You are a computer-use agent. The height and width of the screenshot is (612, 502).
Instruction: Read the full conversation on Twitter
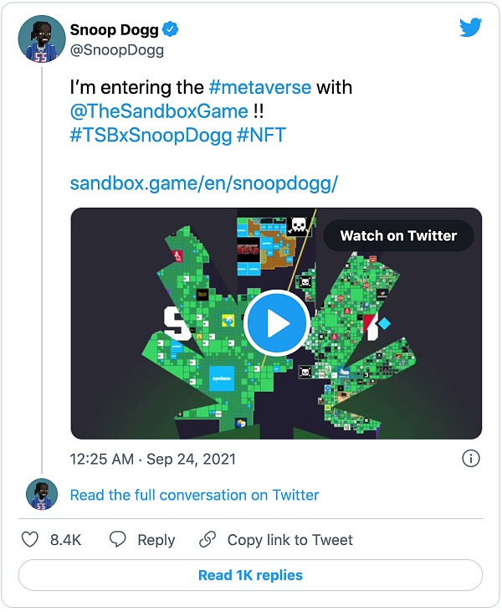(194, 495)
